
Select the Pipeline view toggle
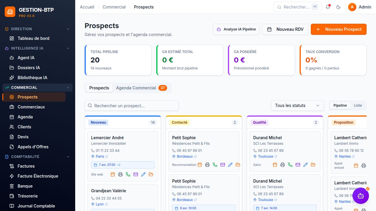[340, 105]
